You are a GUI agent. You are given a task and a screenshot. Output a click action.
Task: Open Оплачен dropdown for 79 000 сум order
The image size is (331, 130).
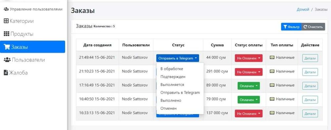[x=249, y=100]
